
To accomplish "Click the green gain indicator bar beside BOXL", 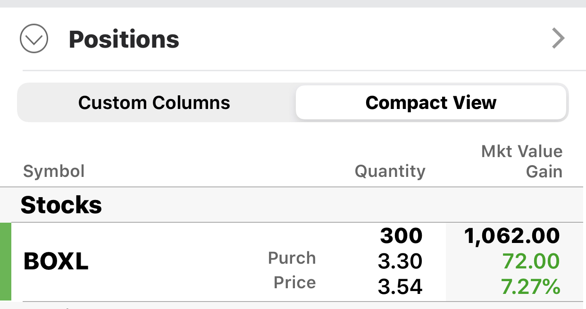I will pos(5,262).
